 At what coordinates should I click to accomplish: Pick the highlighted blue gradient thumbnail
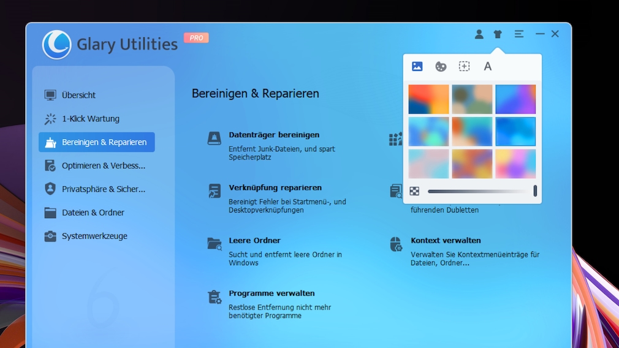coord(515,132)
